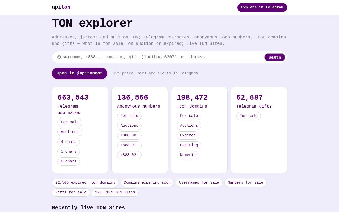
Task: Click the 136,566 numbers count
Action: (133, 98)
